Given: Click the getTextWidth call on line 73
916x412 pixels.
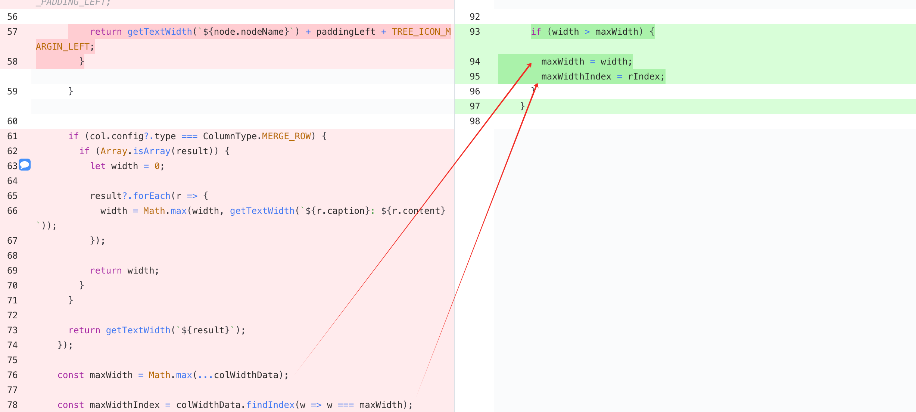Looking at the screenshot, I should tap(138, 330).
